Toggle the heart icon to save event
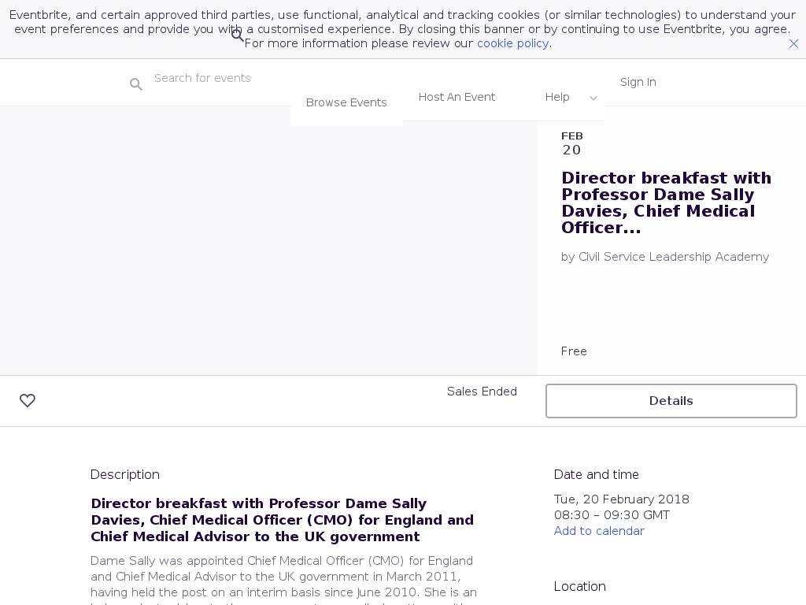This screenshot has height=605, width=806. coord(28,401)
